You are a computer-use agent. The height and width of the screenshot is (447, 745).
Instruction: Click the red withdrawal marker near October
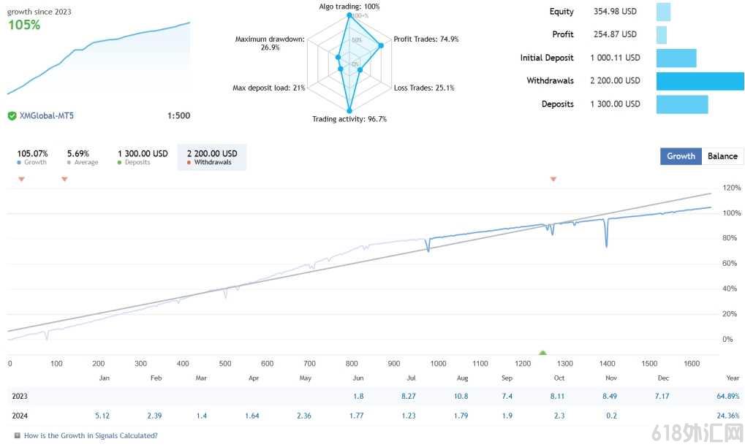coord(553,179)
